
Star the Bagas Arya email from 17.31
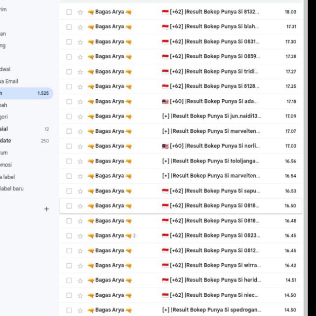tap(80, 27)
